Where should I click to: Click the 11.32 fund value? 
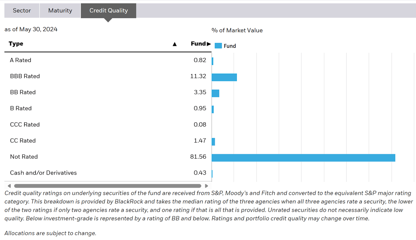[x=198, y=76]
